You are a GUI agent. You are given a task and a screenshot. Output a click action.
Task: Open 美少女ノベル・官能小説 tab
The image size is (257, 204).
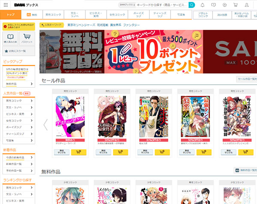(x=242, y=15)
